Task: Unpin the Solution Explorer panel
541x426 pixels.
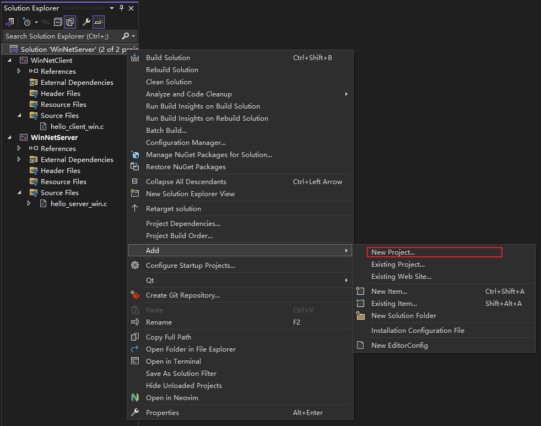Action: coord(120,8)
